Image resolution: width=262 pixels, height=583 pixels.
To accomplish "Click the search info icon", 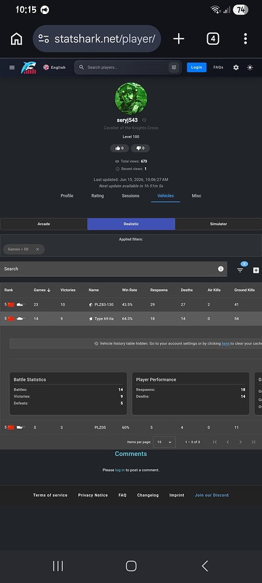I will pyautogui.click(x=221, y=269).
